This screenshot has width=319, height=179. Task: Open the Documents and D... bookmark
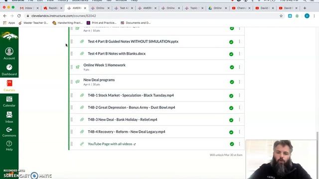tap(136, 23)
